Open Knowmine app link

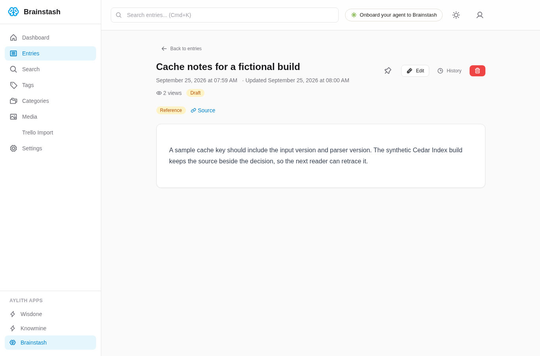point(50,328)
